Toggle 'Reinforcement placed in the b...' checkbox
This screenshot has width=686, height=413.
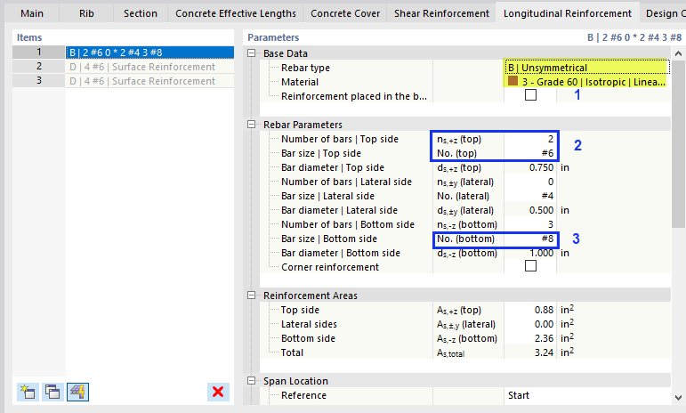click(531, 95)
